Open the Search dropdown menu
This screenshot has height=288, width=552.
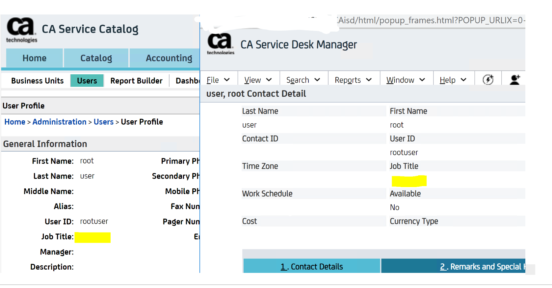303,80
